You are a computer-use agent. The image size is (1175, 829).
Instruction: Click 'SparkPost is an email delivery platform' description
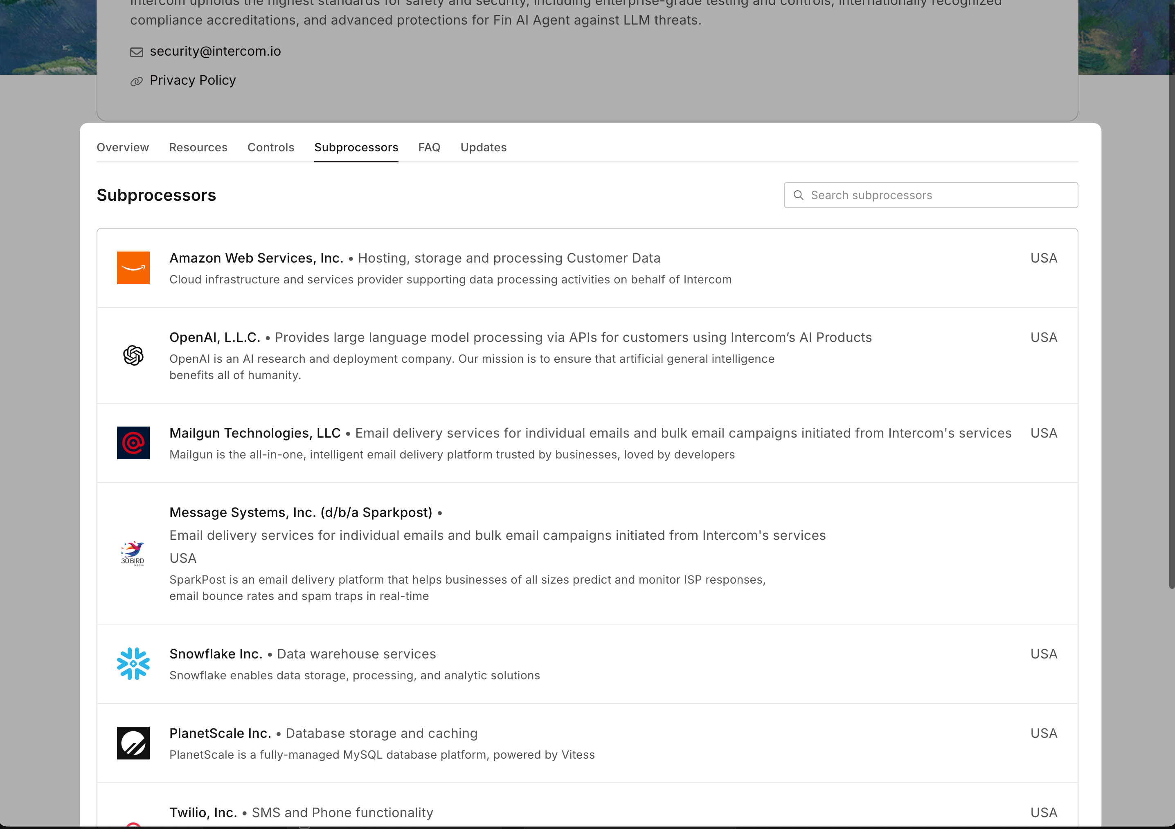tap(468, 588)
